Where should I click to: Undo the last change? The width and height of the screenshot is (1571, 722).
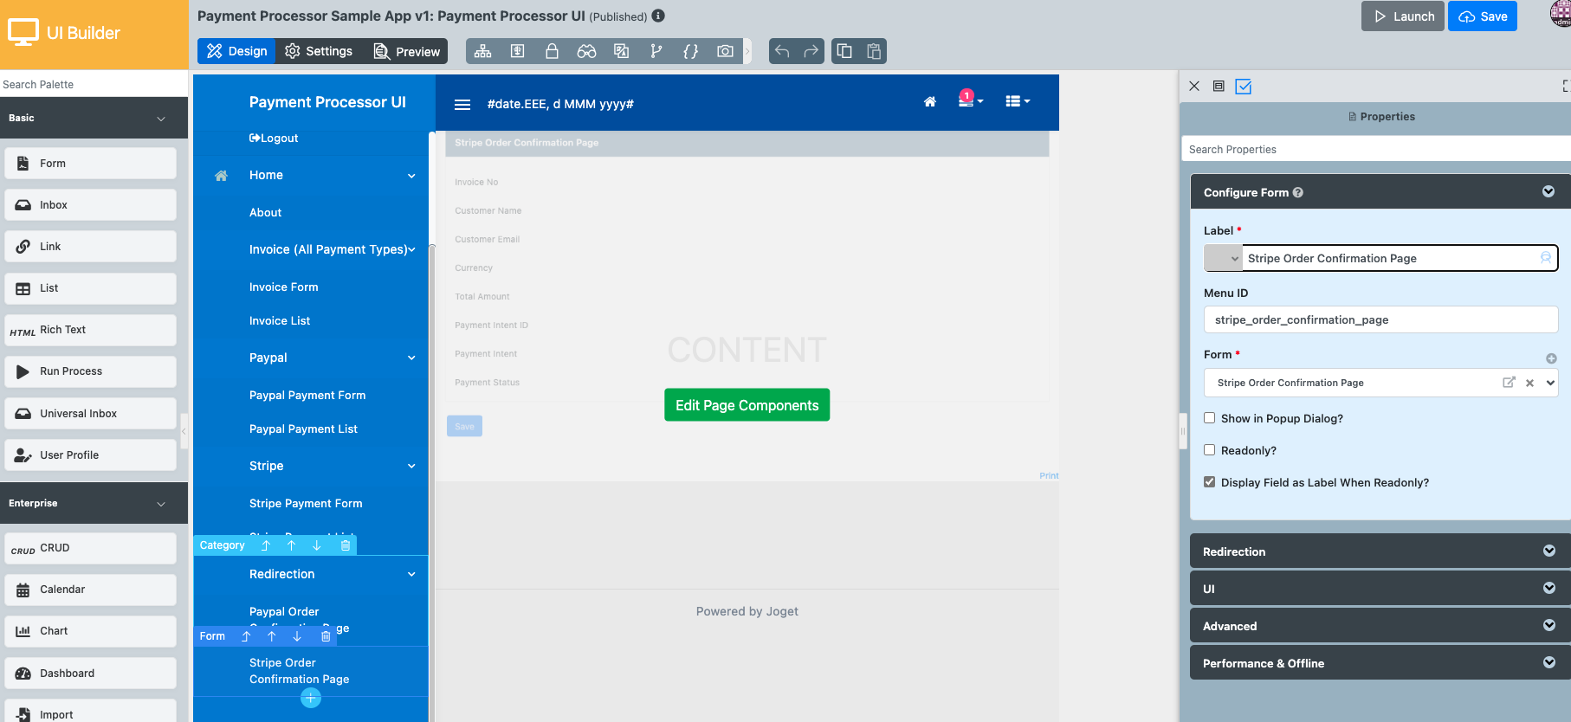782,51
